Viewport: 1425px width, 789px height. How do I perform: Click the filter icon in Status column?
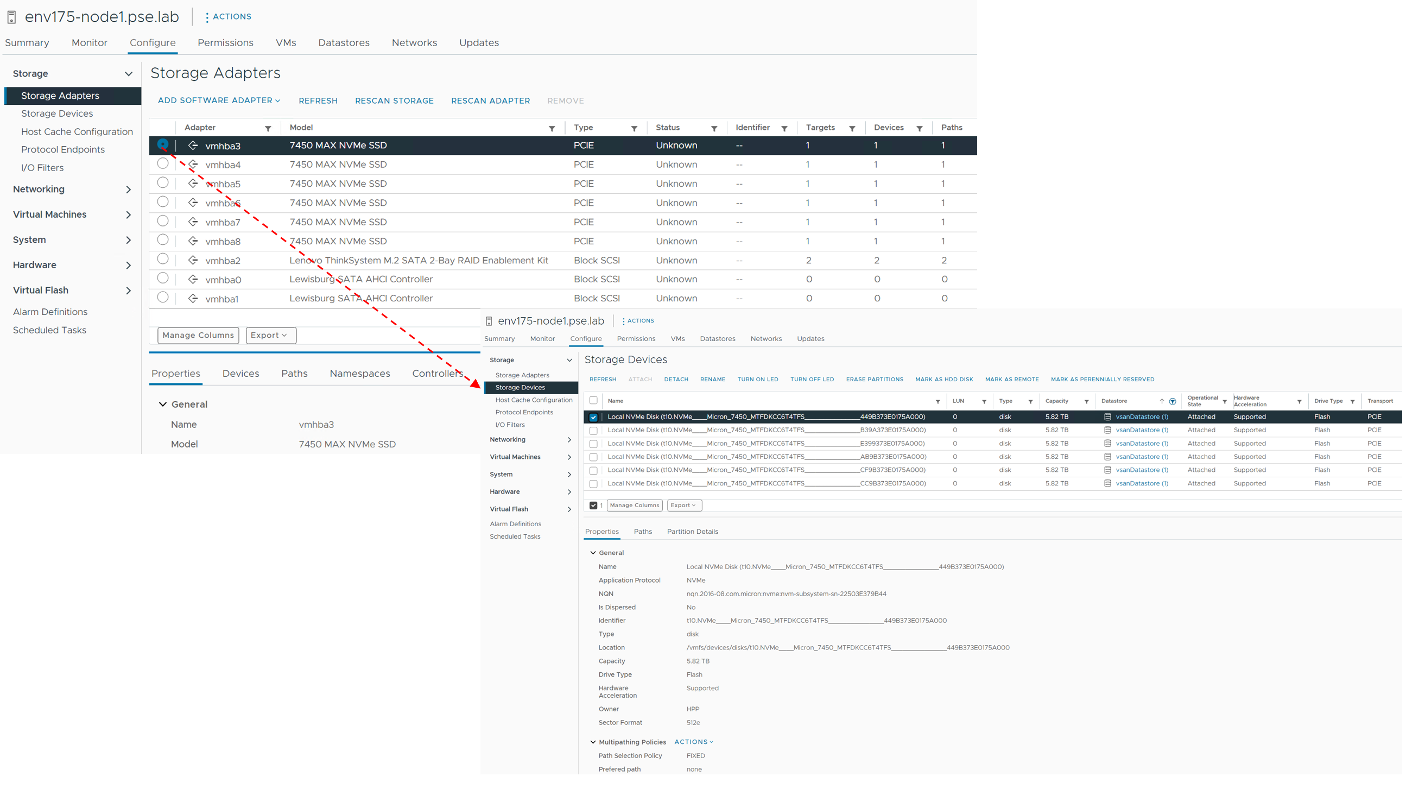click(x=714, y=128)
